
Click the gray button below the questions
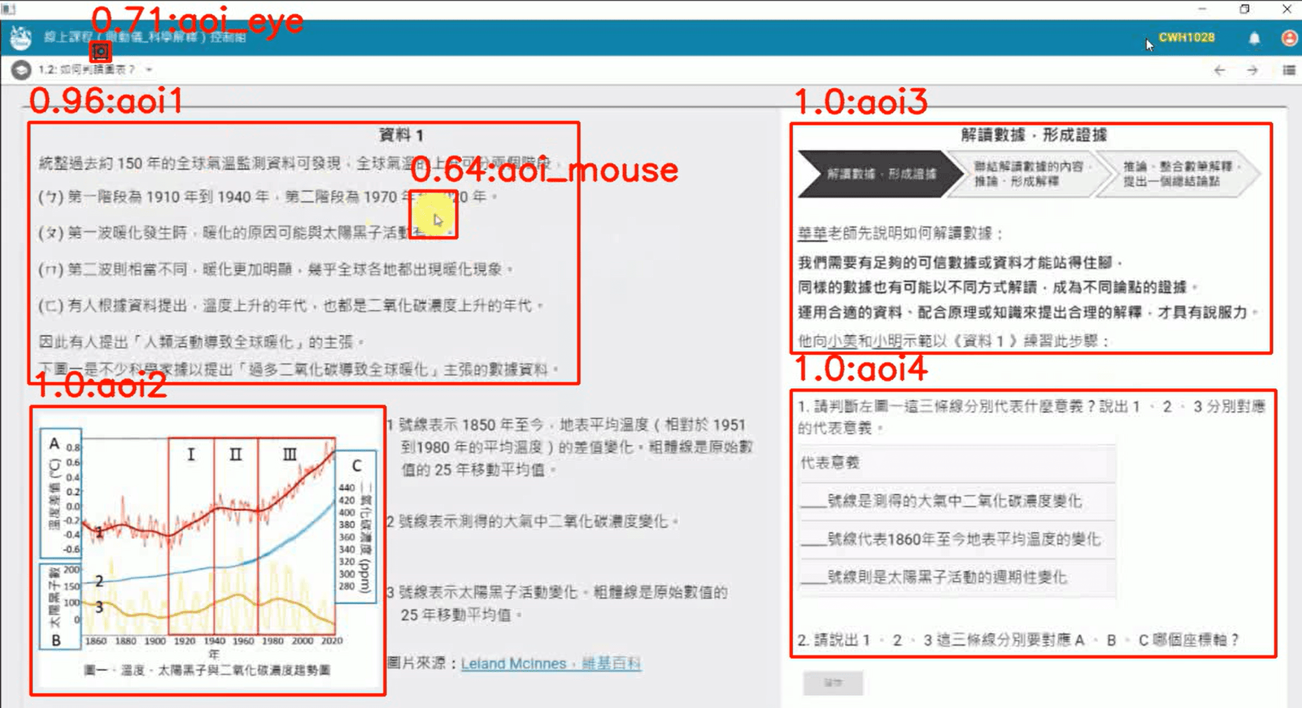(833, 682)
